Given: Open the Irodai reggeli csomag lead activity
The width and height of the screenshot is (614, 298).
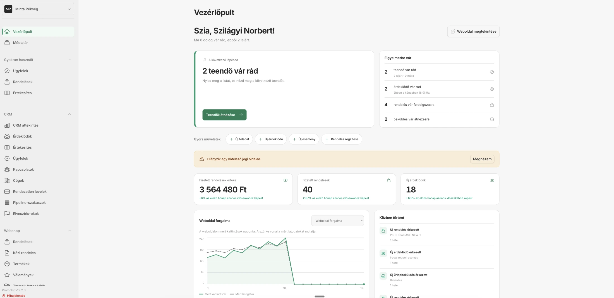Looking at the screenshot, I should (437, 257).
